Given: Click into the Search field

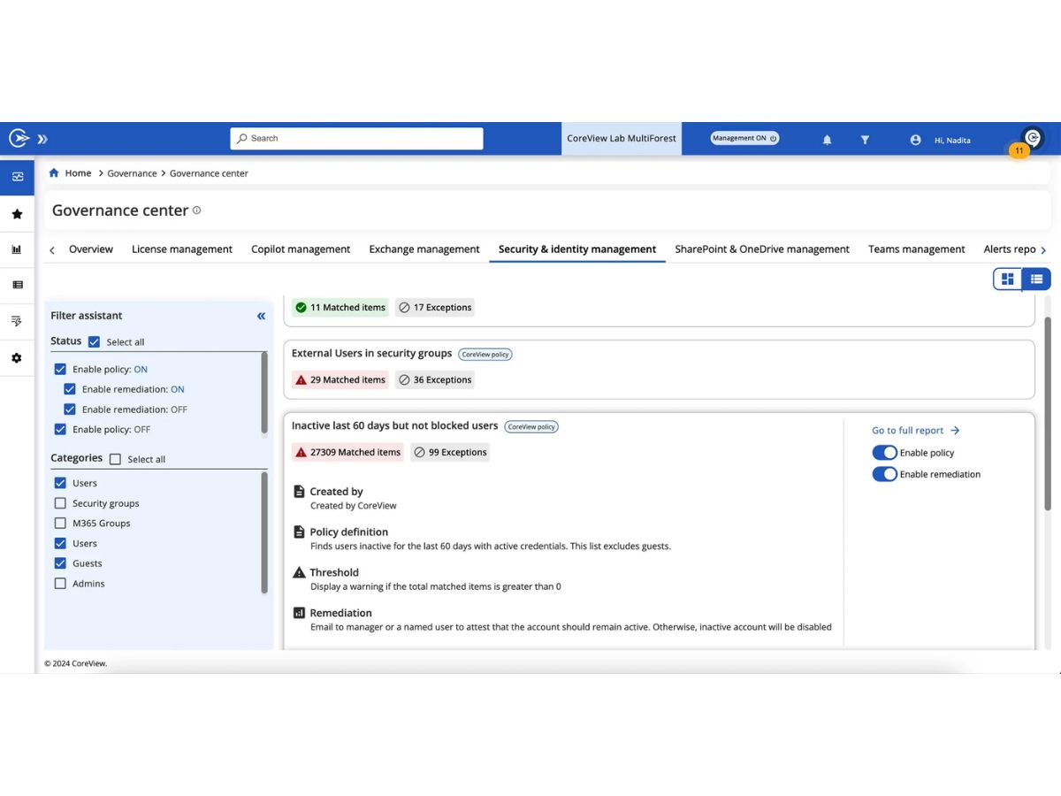Looking at the screenshot, I should [x=357, y=138].
